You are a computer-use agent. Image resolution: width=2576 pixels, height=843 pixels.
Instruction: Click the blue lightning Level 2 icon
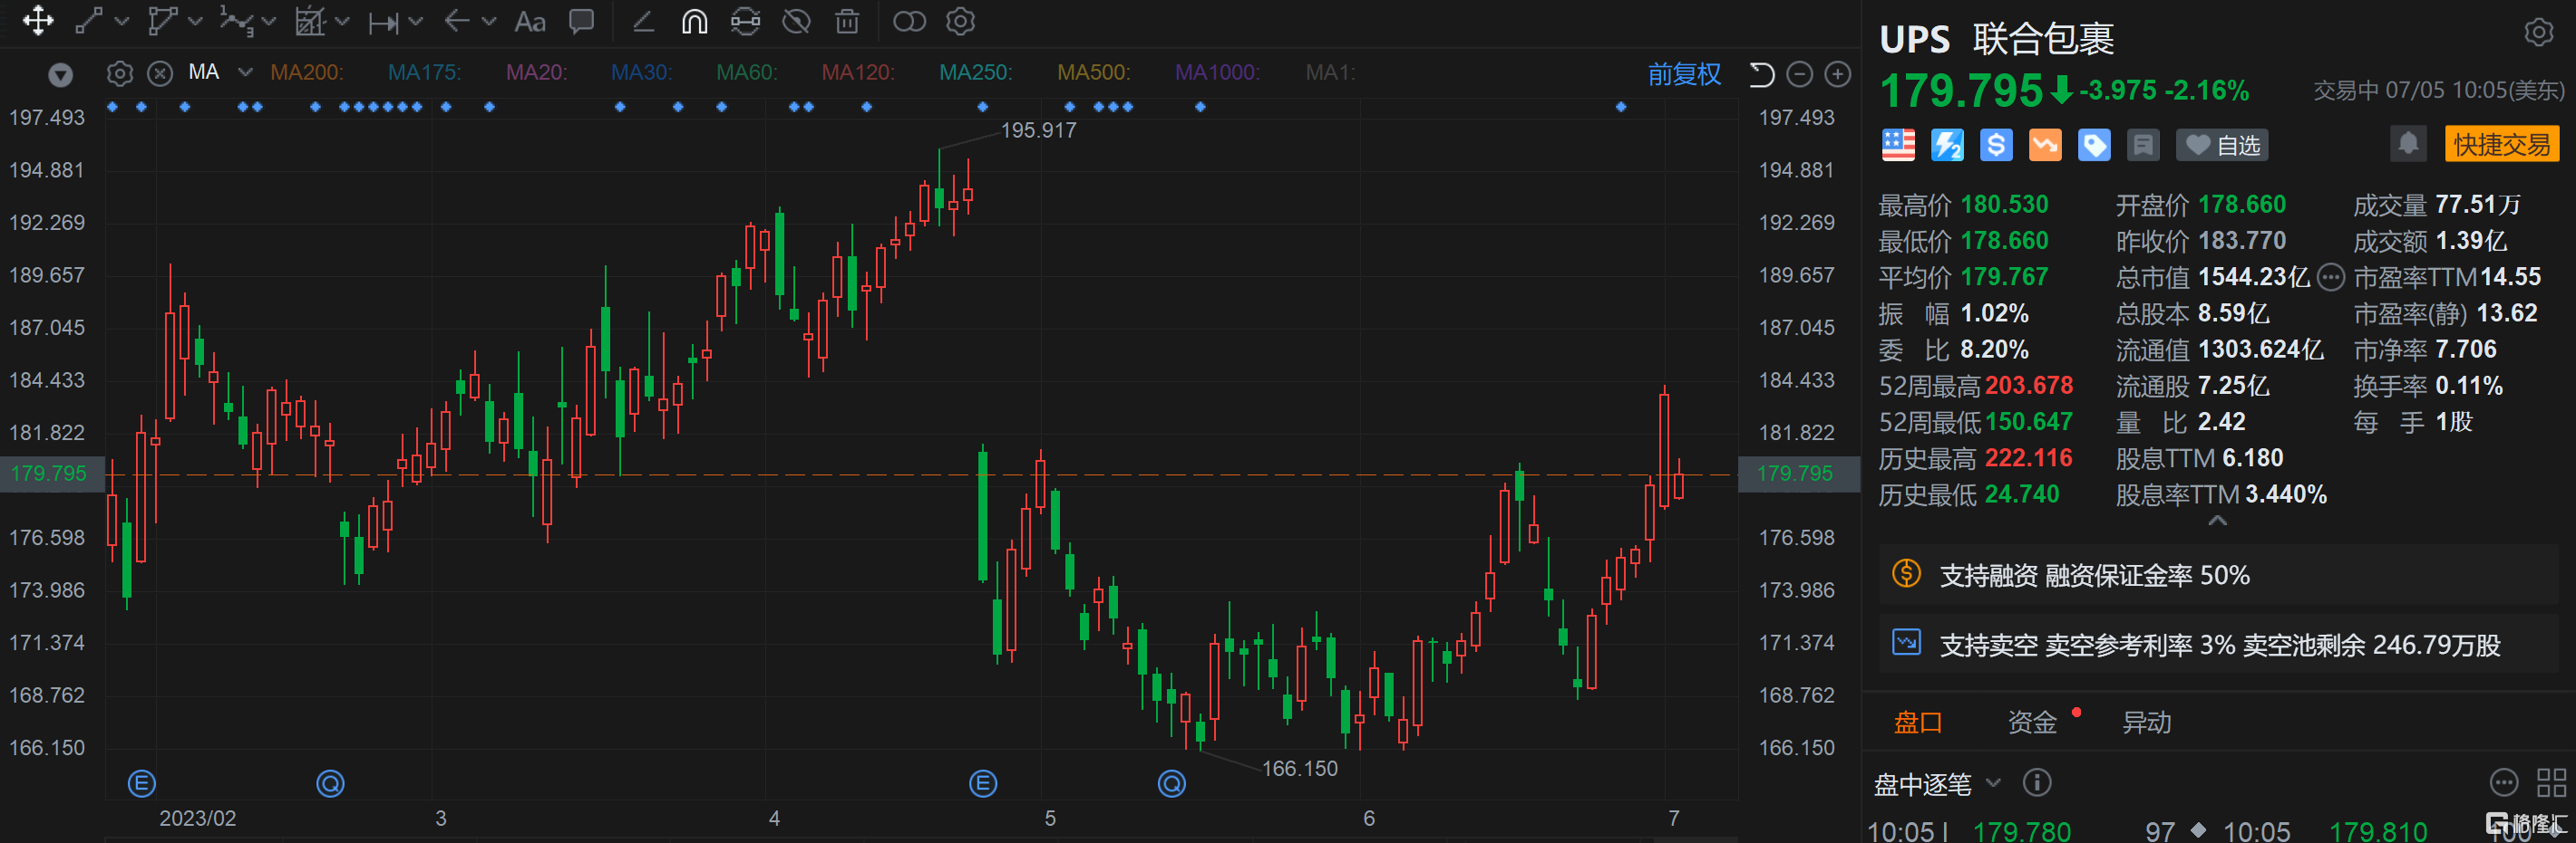(x=1947, y=145)
